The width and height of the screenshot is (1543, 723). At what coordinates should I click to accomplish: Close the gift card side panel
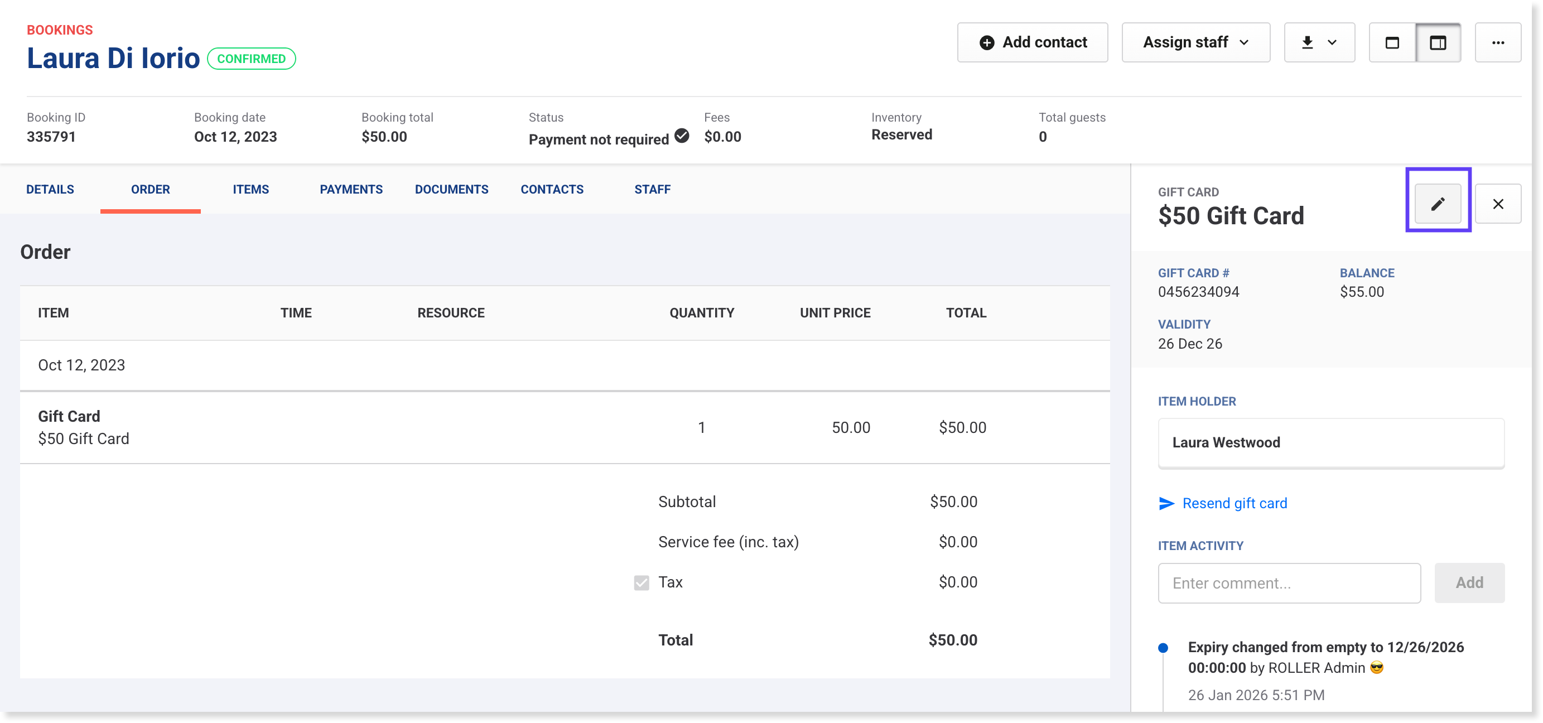tap(1497, 204)
